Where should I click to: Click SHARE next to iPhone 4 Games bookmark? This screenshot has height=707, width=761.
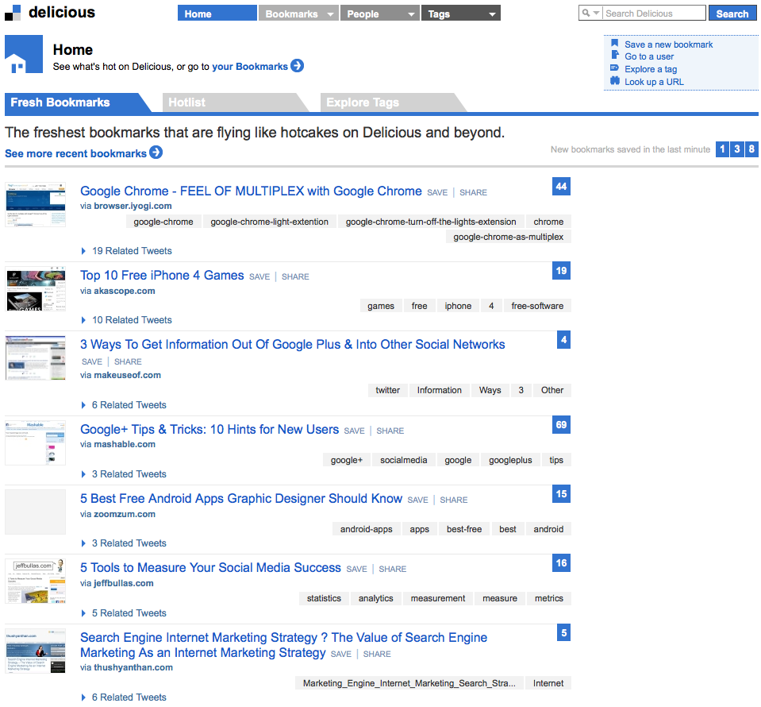(x=295, y=277)
